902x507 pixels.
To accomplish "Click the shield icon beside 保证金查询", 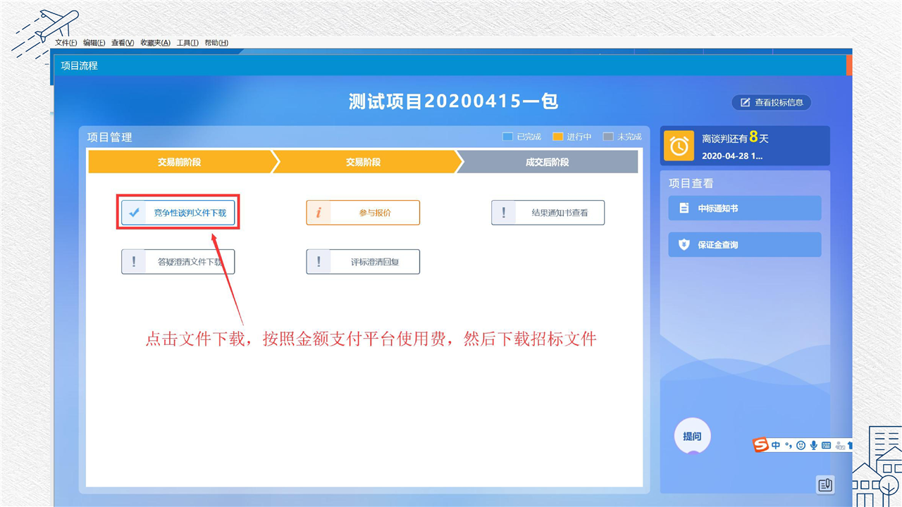I will [x=684, y=245].
